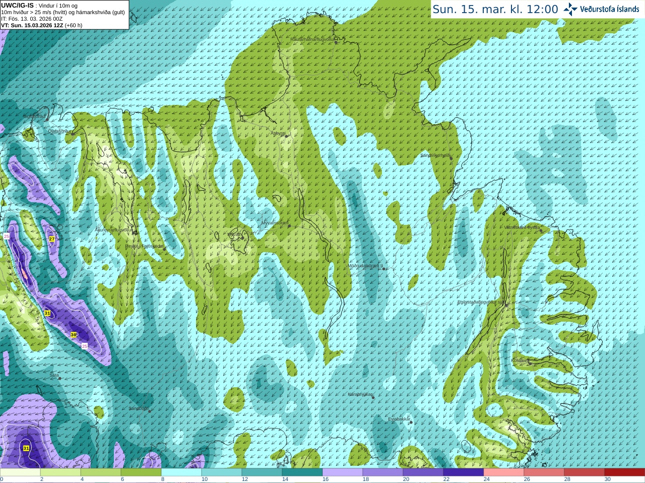Click the legend scale number 16
The height and width of the screenshot is (483, 645).
(x=326, y=479)
